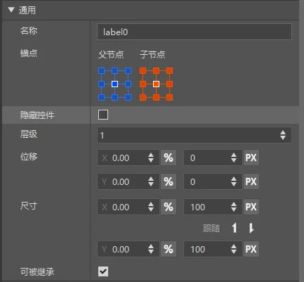Adjust the 尺寸 Y percent stepper arrows
This screenshot has width=304, height=282.
tap(151, 249)
